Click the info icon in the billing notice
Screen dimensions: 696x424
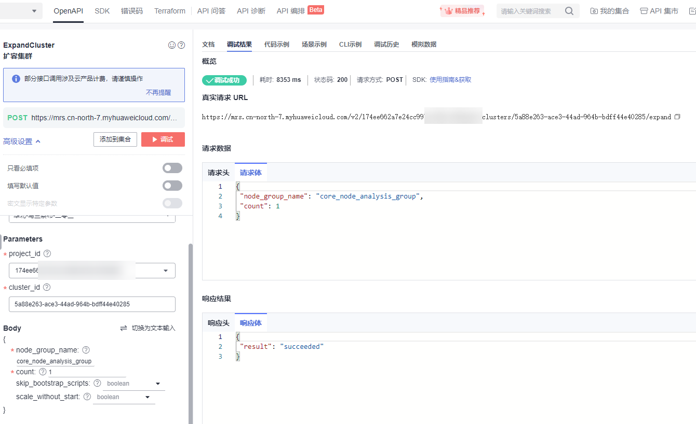[16, 79]
